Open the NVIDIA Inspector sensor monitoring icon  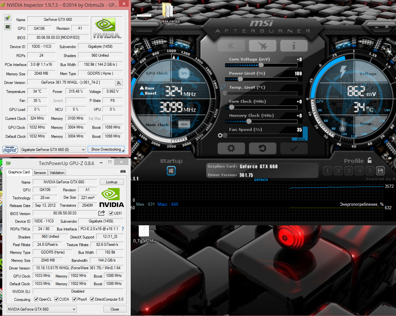point(8,27)
